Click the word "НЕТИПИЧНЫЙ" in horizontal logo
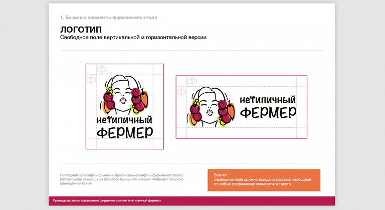The image size is (385, 210). click(268, 100)
